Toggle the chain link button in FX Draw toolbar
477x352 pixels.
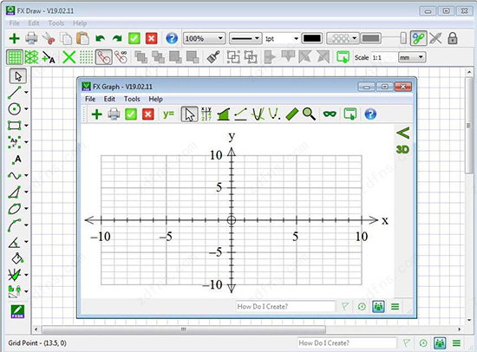click(x=418, y=38)
